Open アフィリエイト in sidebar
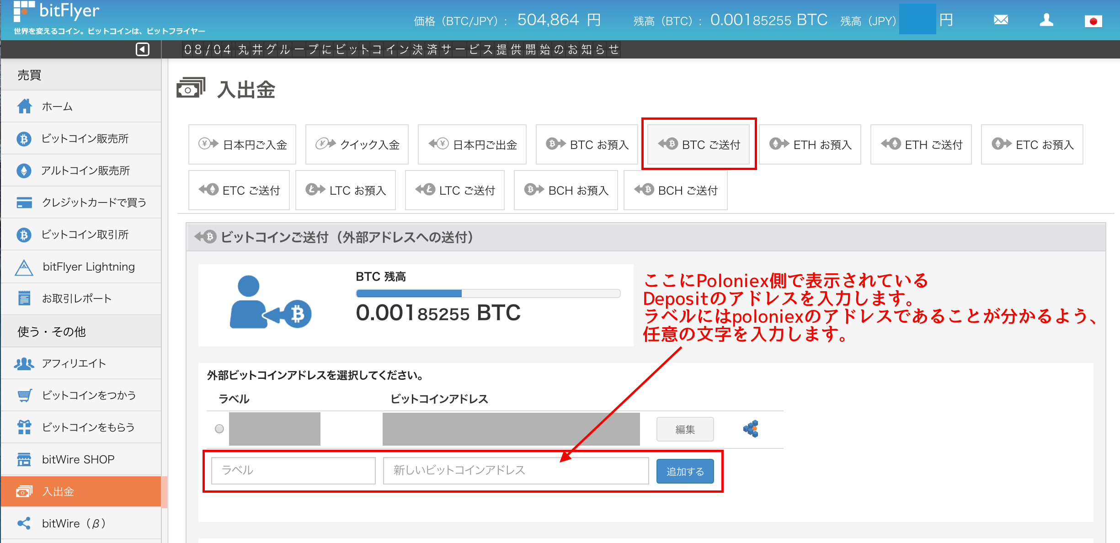 [x=81, y=363]
